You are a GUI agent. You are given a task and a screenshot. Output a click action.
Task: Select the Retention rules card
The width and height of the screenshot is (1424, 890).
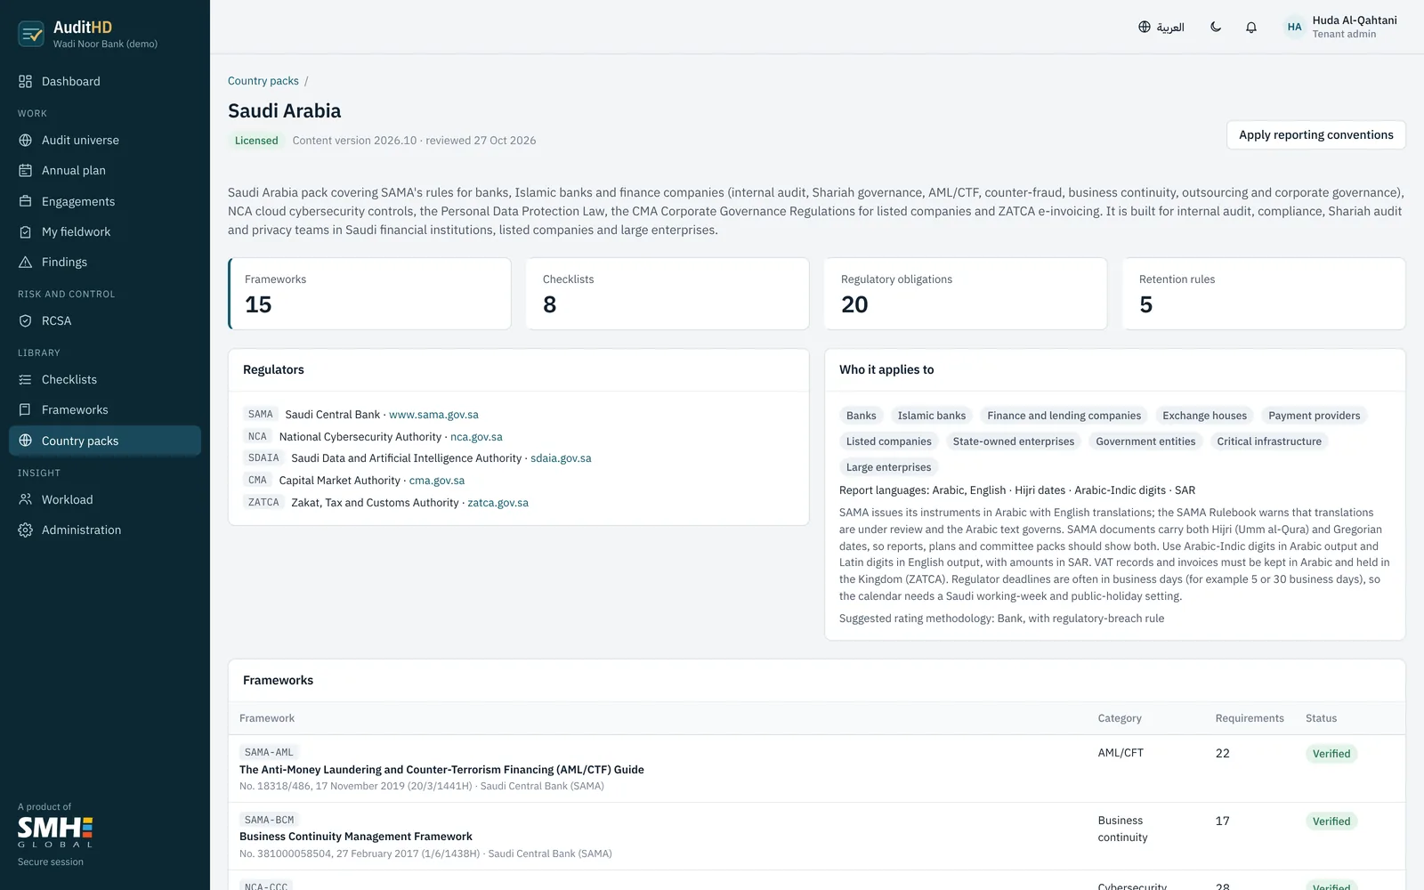click(1264, 294)
